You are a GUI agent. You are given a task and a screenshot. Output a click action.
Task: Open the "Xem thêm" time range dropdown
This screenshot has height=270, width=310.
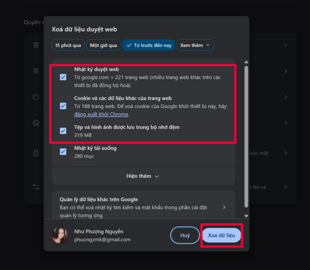[x=195, y=45]
